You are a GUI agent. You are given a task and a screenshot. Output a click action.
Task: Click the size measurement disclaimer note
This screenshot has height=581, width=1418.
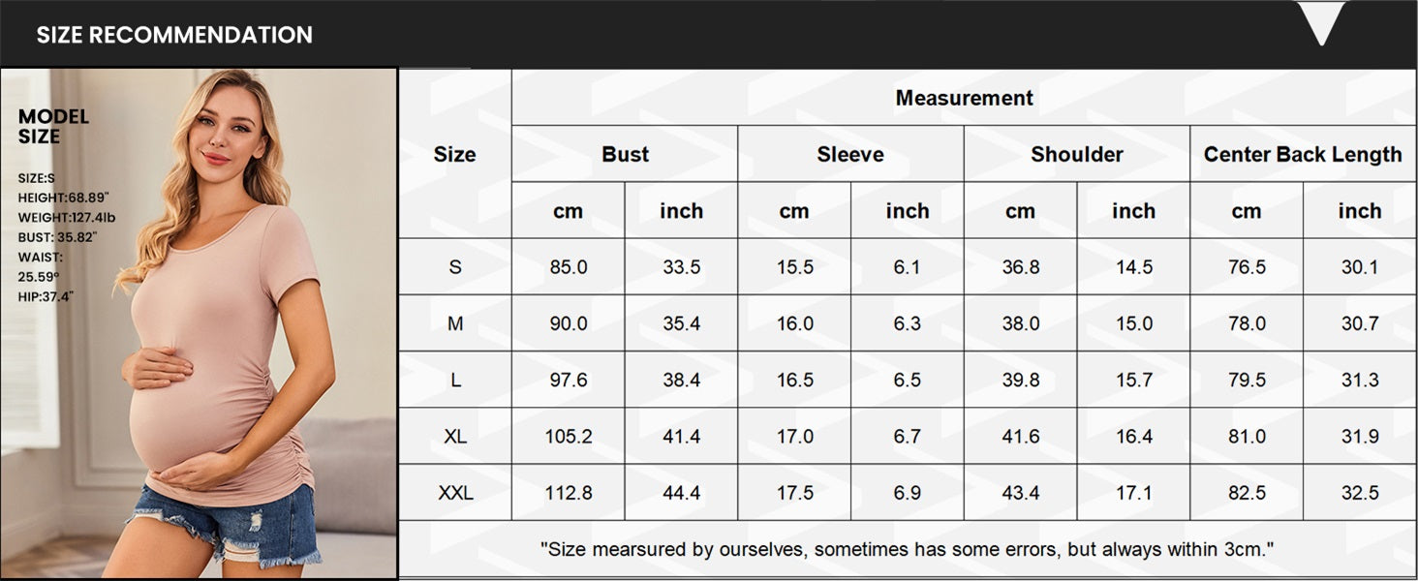tap(907, 549)
